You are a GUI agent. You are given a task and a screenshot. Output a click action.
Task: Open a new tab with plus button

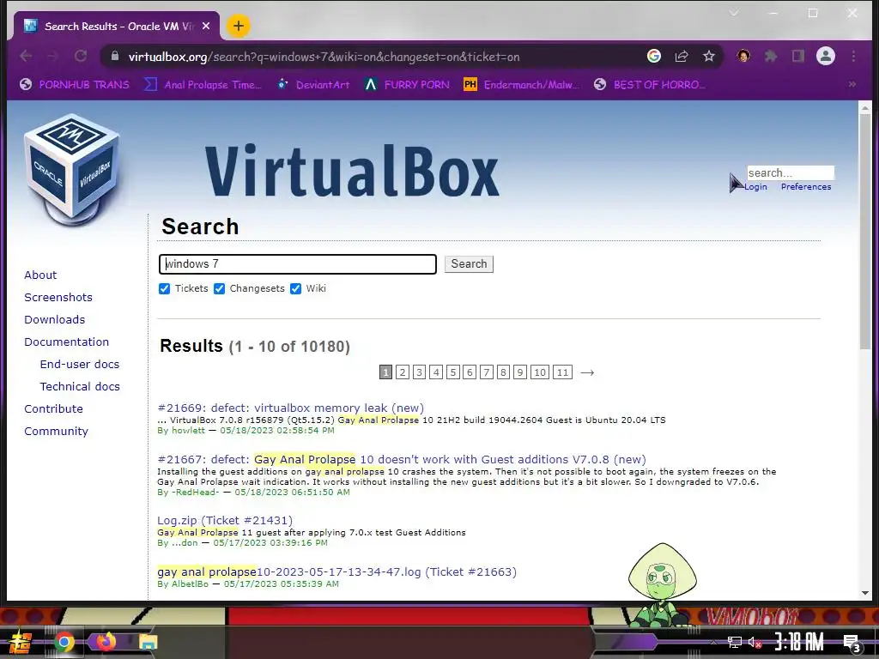(239, 26)
